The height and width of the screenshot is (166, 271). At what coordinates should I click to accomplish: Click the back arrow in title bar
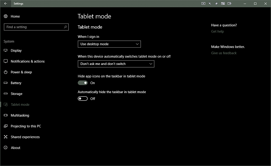point(5,4)
